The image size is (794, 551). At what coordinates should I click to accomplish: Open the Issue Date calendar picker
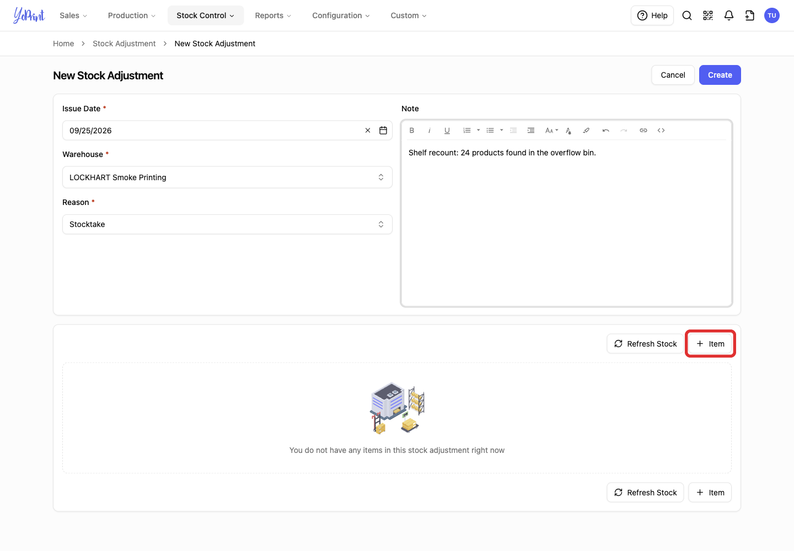point(383,131)
